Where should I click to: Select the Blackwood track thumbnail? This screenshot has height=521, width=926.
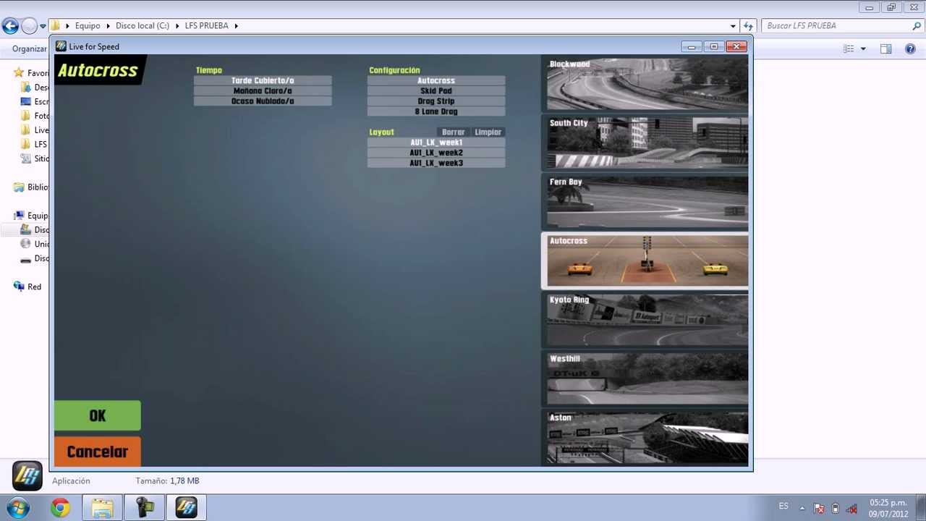point(647,84)
